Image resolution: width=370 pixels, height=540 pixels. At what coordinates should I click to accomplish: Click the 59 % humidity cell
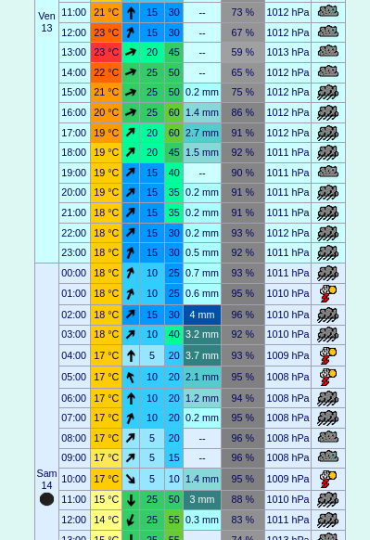coord(243,52)
